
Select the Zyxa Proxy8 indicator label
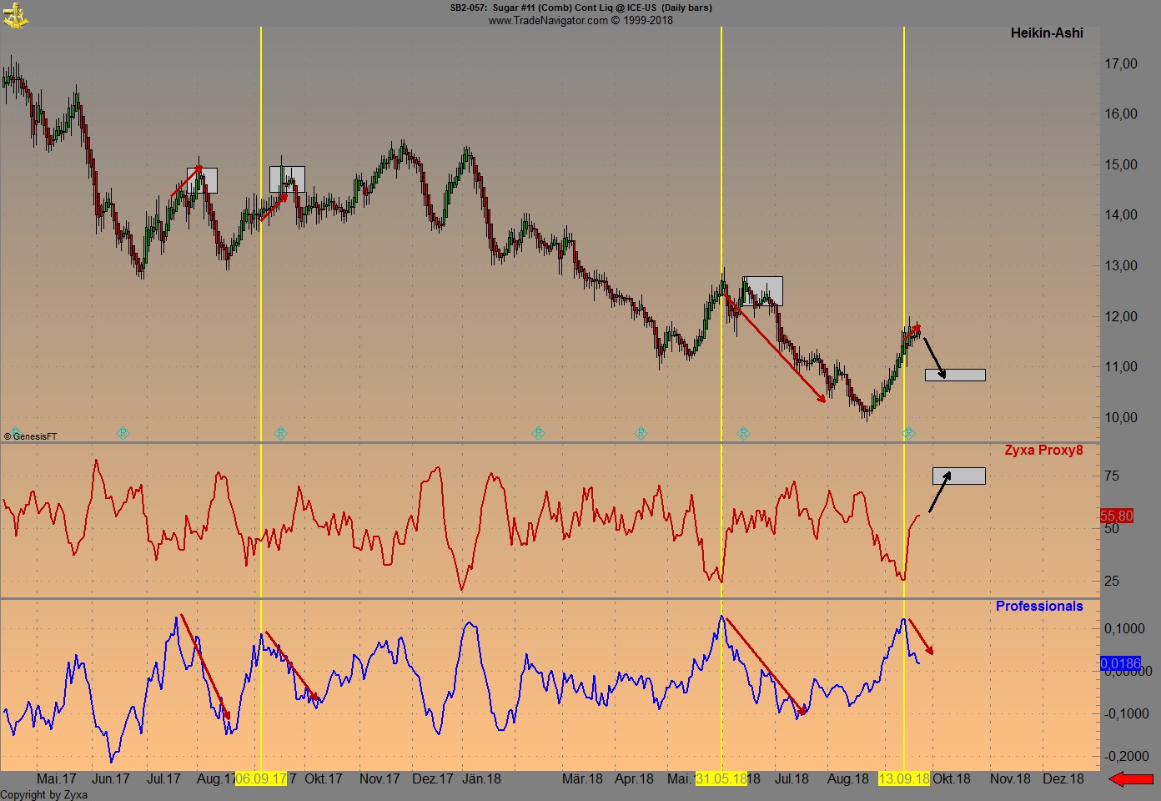point(1043,451)
